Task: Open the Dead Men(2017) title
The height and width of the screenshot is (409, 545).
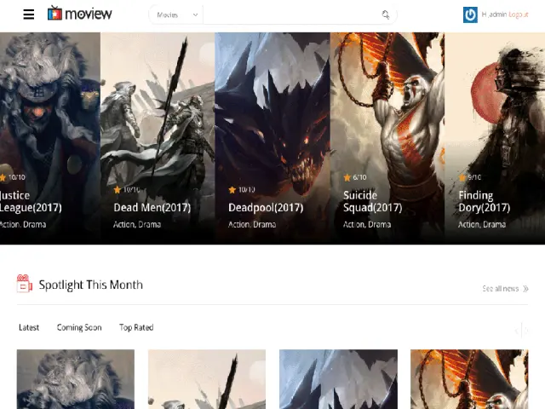Action: [x=152, y=208]
